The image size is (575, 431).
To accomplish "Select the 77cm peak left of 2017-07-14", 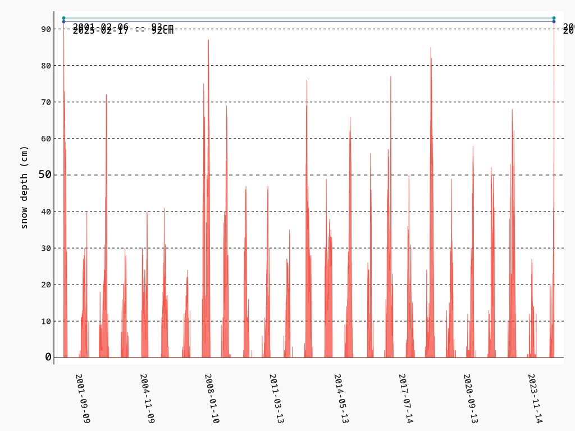I will (390, 79).
